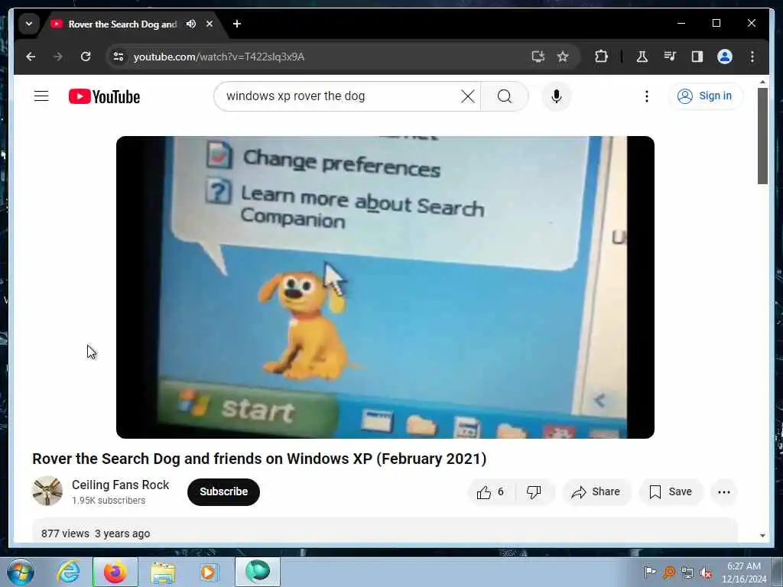Open the Ceiling Fans Rock channel name
The height and width of the screenshot is (587, 783).
tap(120, 485)
